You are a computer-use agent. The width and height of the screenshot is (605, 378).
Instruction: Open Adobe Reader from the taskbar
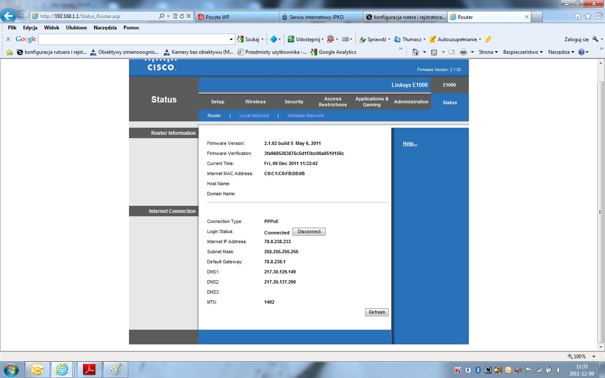pos(89,370)
